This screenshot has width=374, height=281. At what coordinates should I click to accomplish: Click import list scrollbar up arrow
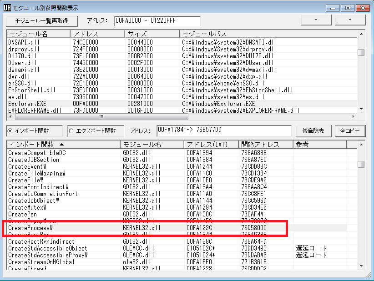pos(361,145)
